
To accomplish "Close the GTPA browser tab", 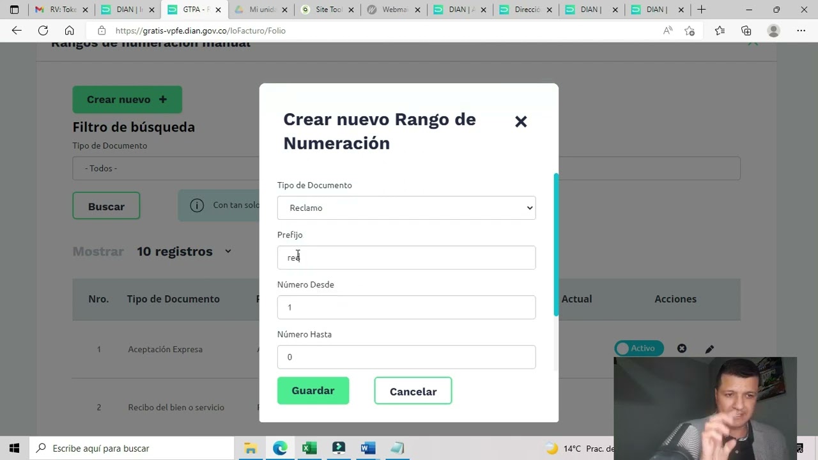I will click(x=218, y=10).
